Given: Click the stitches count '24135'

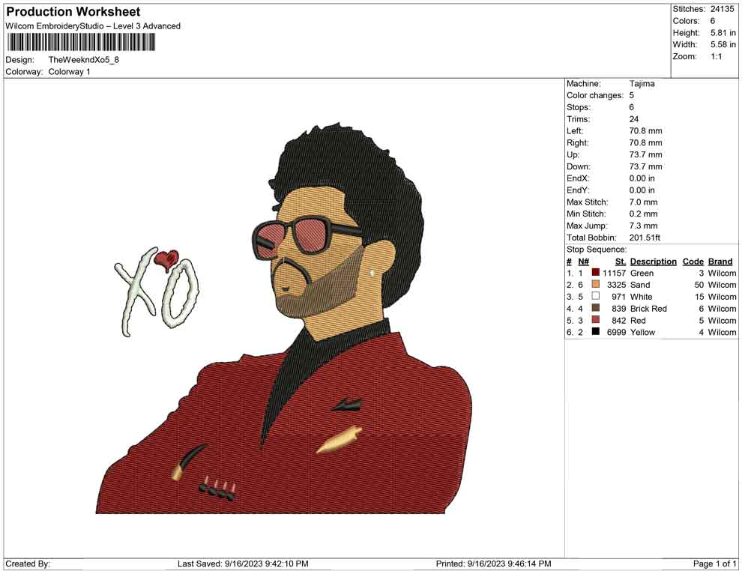Looking at the screenshot, I should (722, 9).
